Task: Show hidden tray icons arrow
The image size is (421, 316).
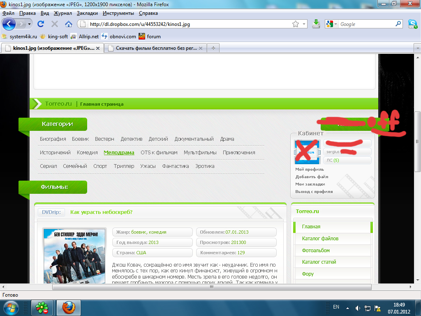Action: pos(347,308)
